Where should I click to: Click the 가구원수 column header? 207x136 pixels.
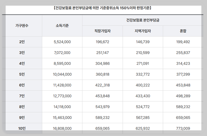coord(22,26)
